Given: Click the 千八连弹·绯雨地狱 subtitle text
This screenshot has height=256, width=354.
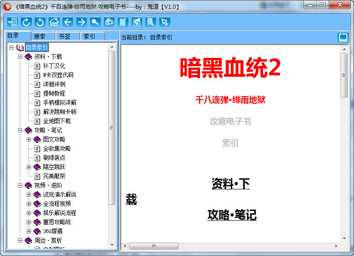Looking at the screenshot, I should click(230, 100).
